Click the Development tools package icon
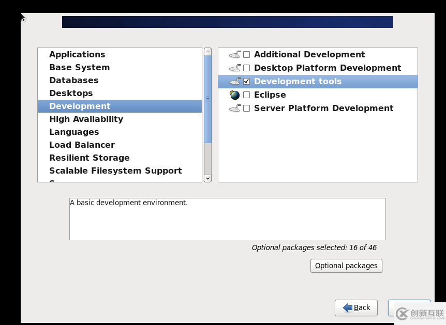The height and width of the screenshot is (325, 446). click(235, 81)
